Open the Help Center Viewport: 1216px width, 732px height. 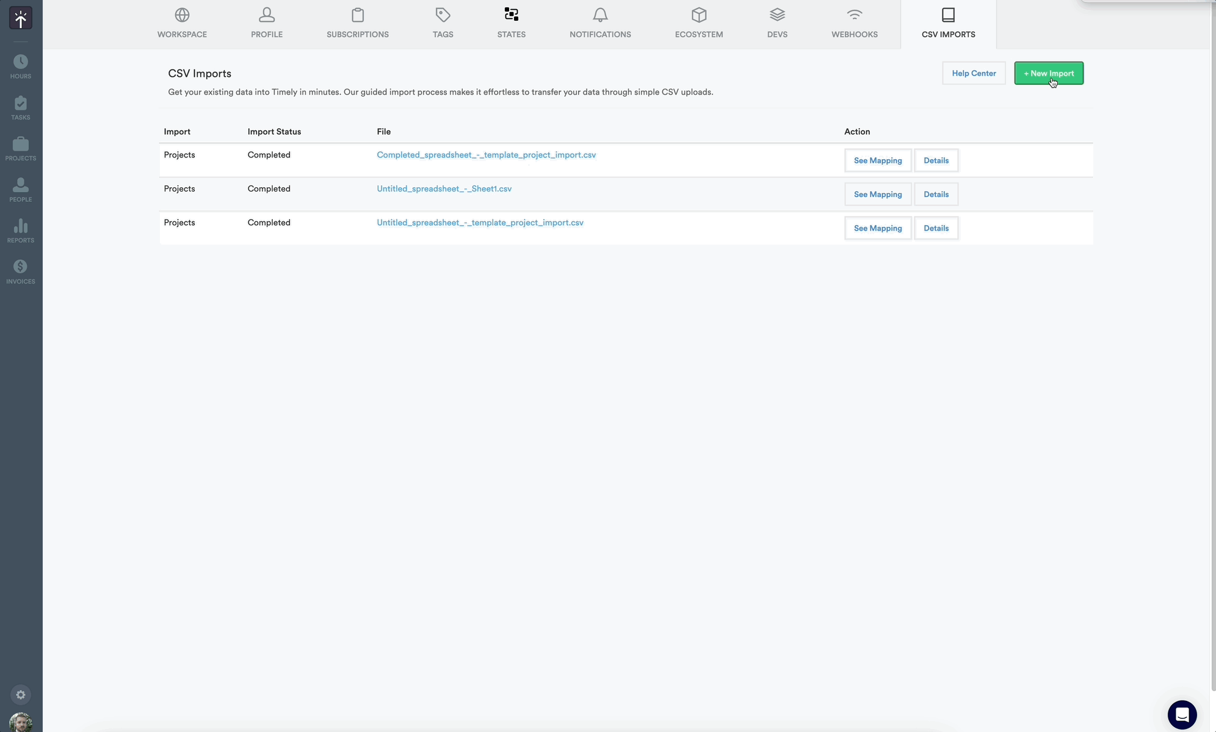973,73
